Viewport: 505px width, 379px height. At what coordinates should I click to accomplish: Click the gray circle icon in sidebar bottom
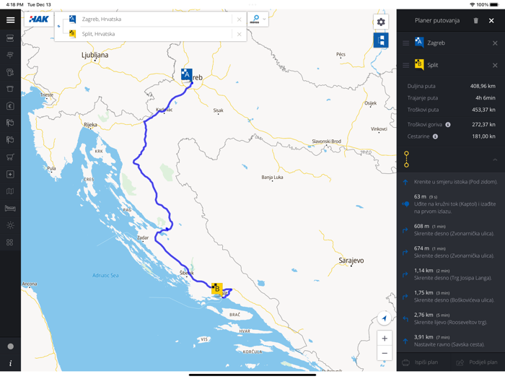point(10,347)
